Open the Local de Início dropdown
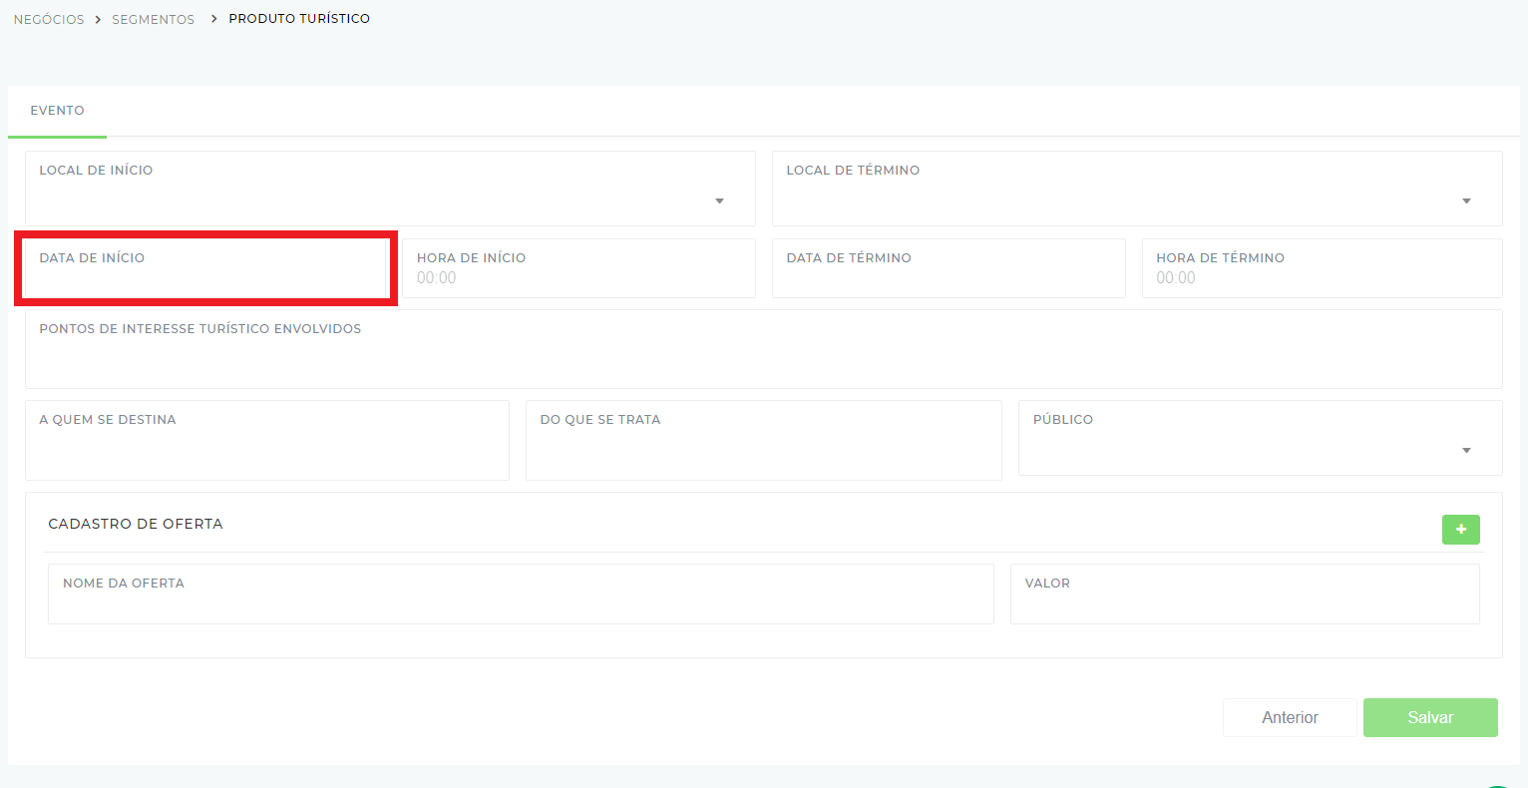This screenshot has width=1528, height=788. tap(390, 189)
